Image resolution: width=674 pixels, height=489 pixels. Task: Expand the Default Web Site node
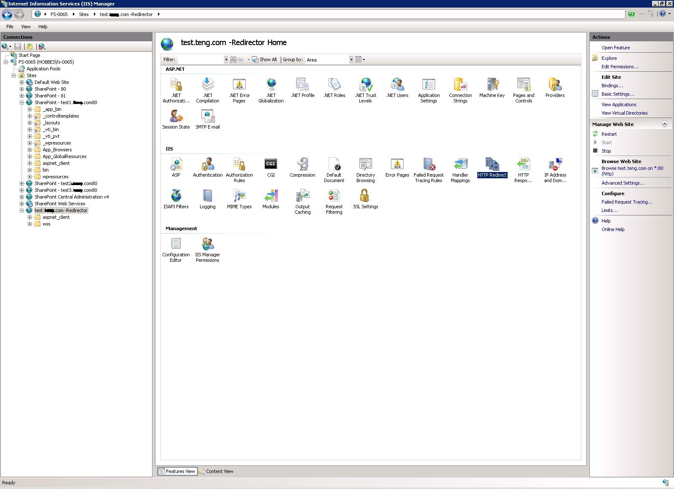pos(22,82)
